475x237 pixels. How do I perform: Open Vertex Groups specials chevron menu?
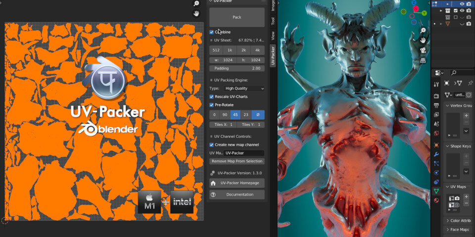click(466, 131)
